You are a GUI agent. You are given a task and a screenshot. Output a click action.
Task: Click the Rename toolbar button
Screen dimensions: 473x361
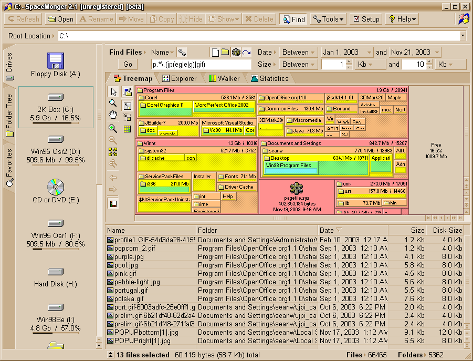coord(97,19)
